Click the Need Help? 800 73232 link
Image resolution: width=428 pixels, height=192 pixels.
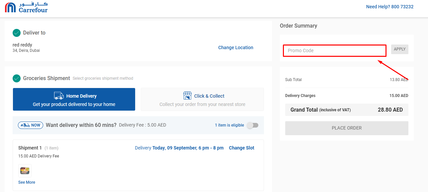click(390, 7)
